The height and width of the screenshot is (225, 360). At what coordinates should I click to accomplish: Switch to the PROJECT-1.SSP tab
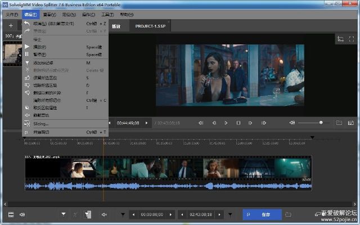[x=150, y=26]
